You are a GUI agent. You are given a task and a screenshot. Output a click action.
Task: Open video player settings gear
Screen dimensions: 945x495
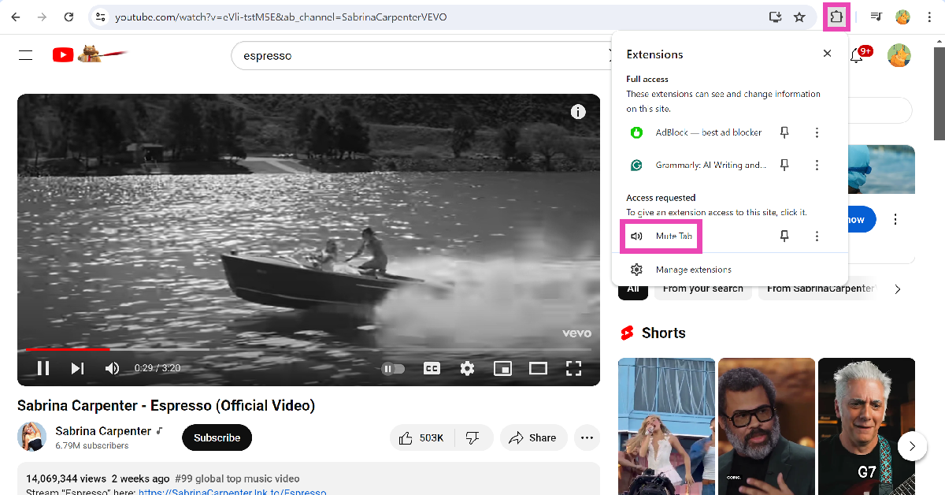pyautogui.click(x=467, y=368)
